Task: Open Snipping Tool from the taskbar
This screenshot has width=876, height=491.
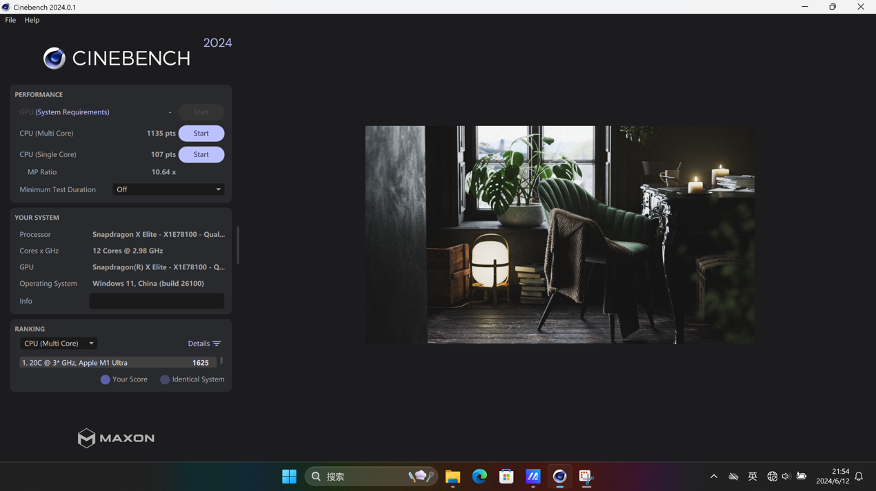Action: tap(586, 477)
